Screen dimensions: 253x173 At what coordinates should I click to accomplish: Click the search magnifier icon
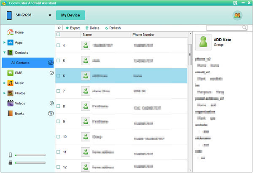245,28
